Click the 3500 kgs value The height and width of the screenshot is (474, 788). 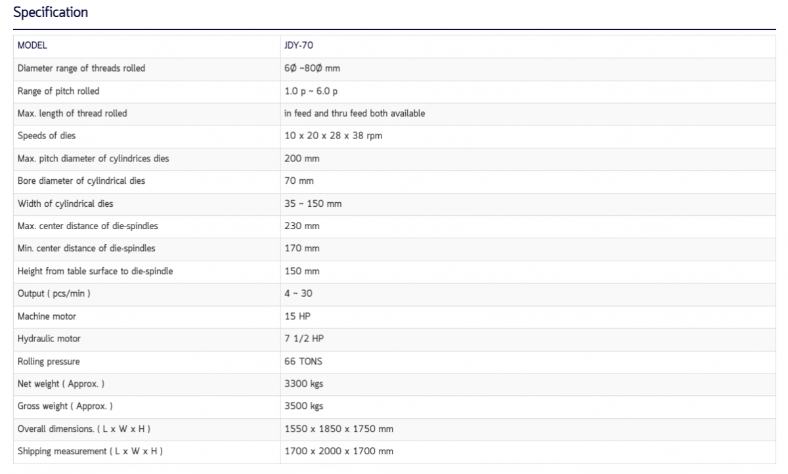point(303,406)
